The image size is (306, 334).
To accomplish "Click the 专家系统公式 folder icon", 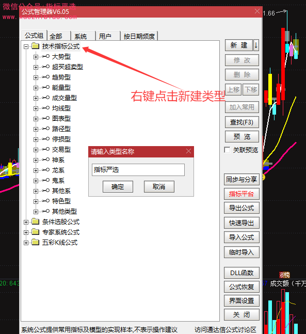I will coord(36,232).
